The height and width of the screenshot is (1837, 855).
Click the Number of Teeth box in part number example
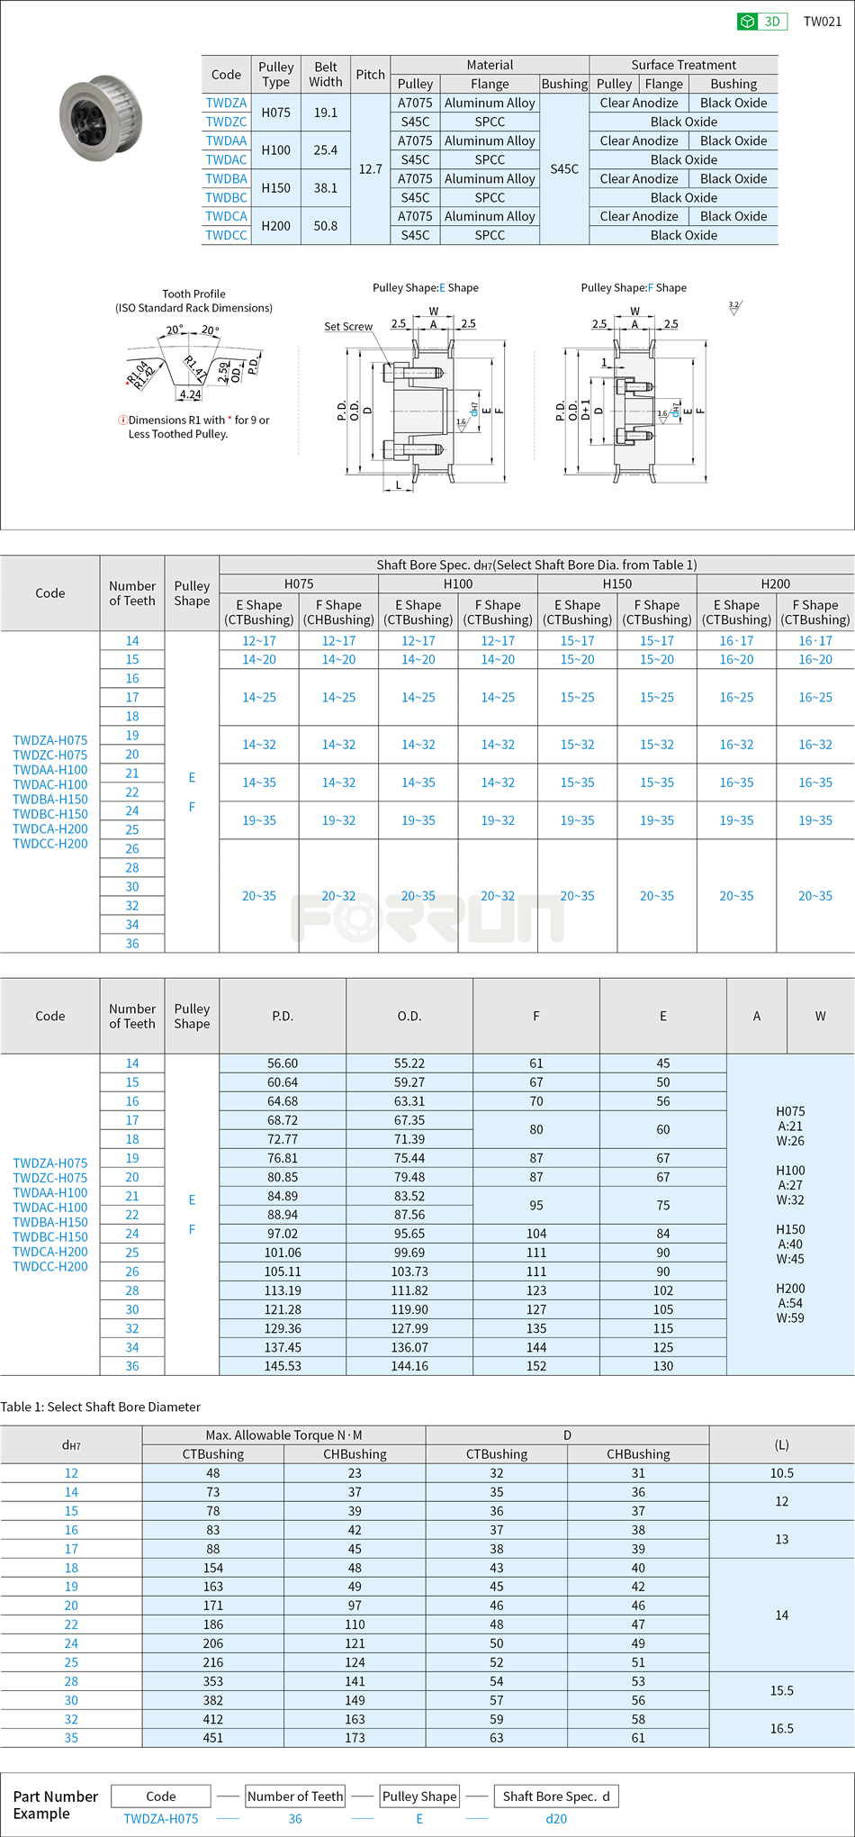click(295, 1796)
